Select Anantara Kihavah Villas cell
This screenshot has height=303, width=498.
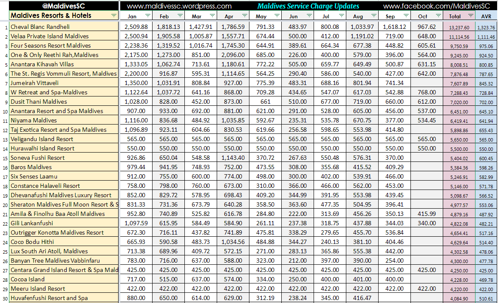click(x=64, y=64)
